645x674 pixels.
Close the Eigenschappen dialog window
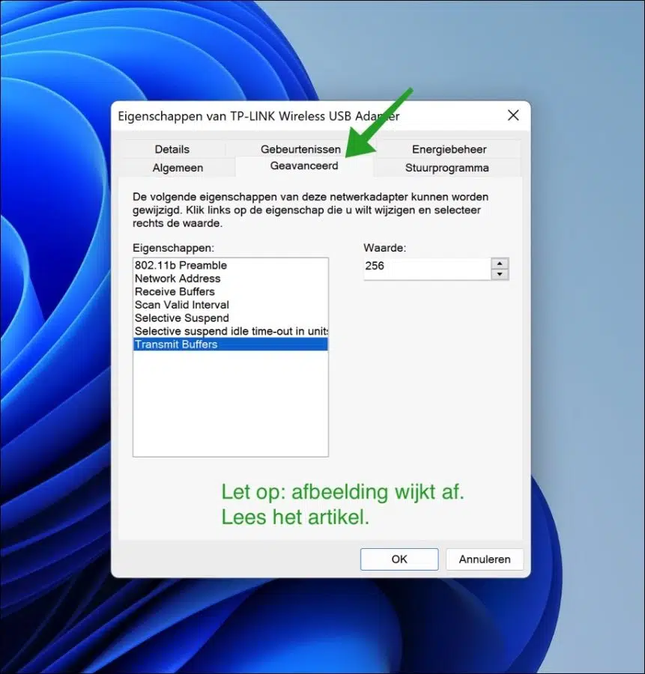[513, 115]
